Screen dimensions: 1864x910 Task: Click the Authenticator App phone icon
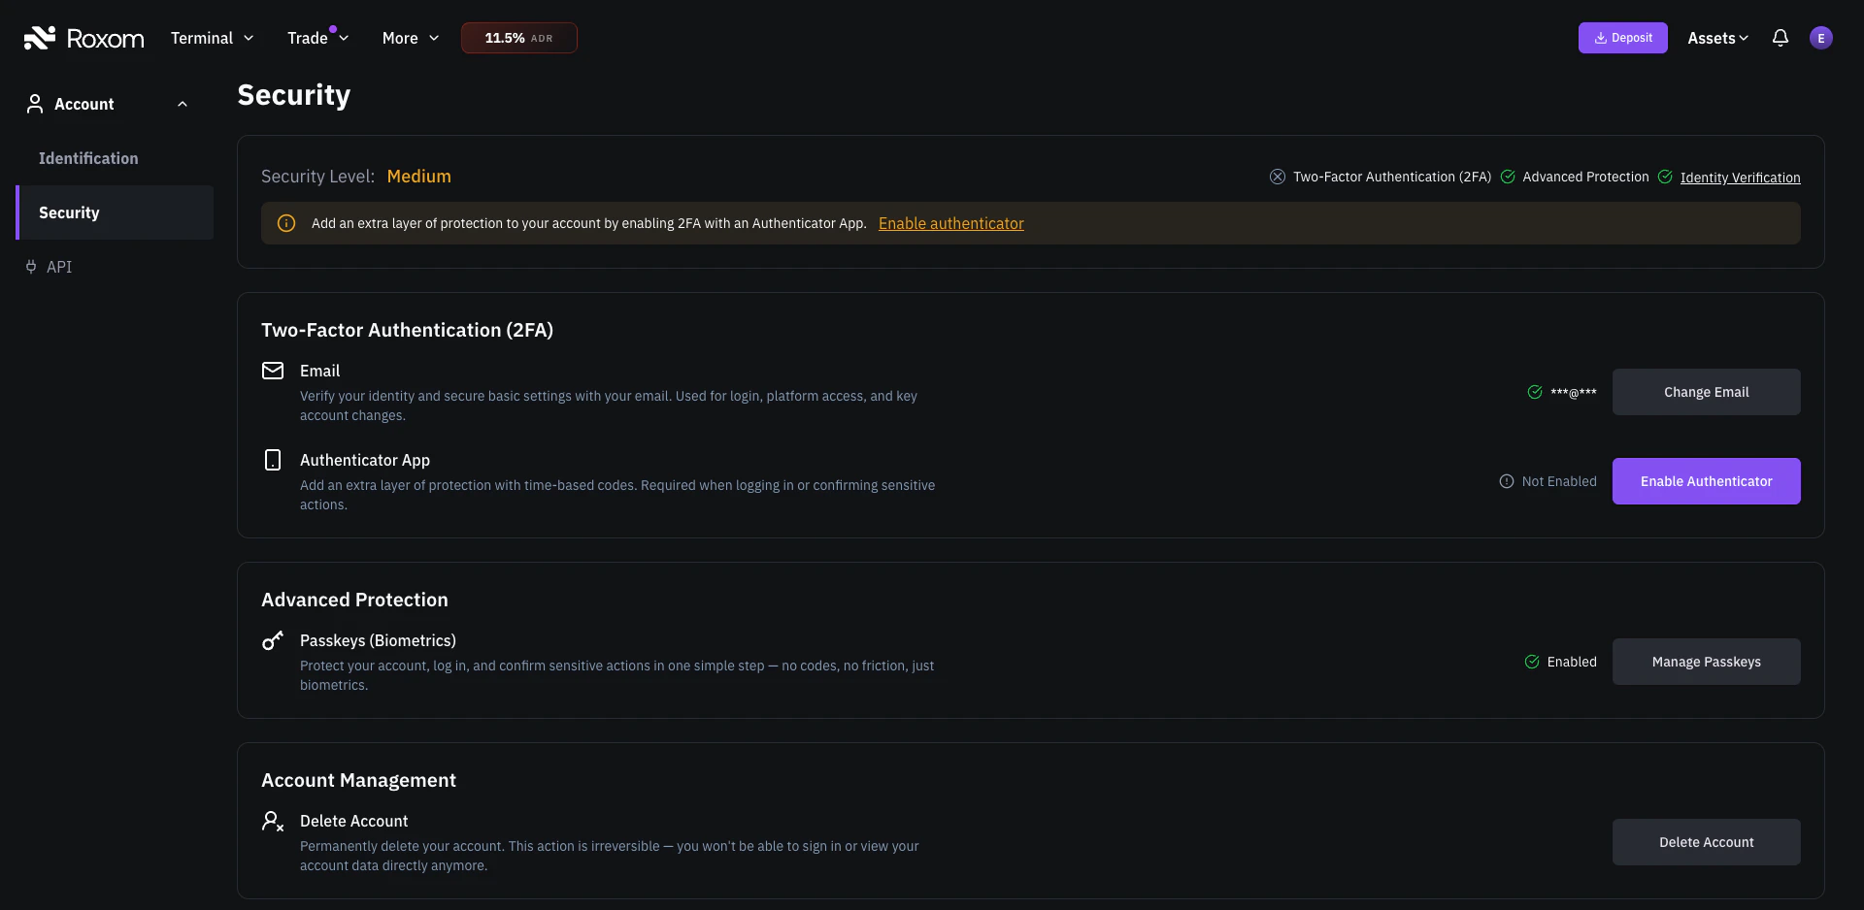click(272, 459)
